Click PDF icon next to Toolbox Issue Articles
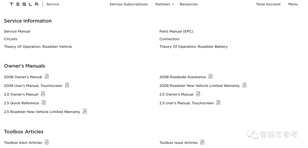Viewport: 308px width, 148px height. [202, 142]
